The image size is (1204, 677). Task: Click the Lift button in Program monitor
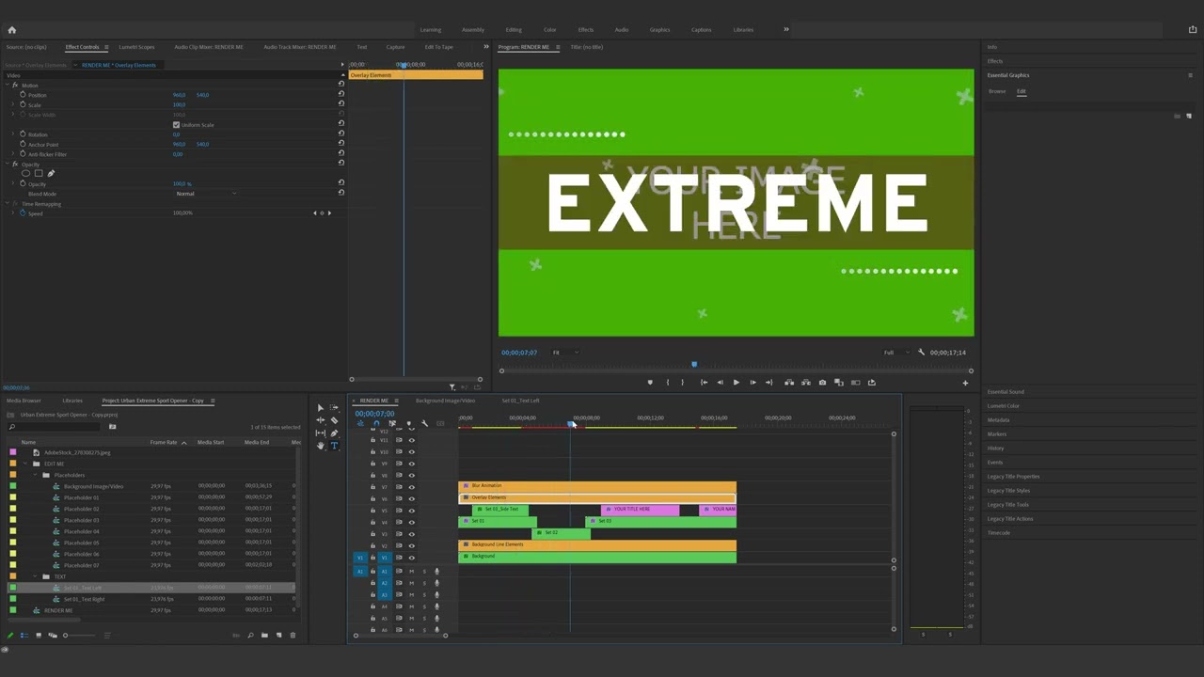tap(789, 383)
